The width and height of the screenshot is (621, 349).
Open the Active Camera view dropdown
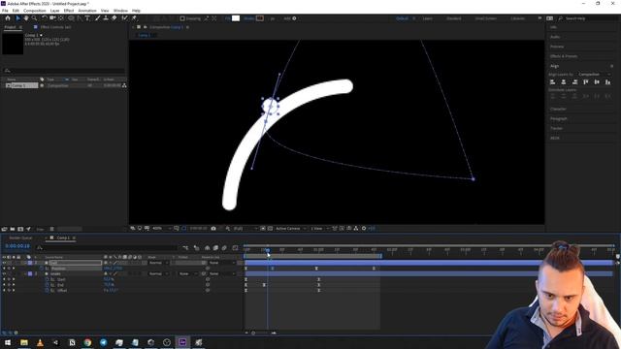tap(291, 229)
